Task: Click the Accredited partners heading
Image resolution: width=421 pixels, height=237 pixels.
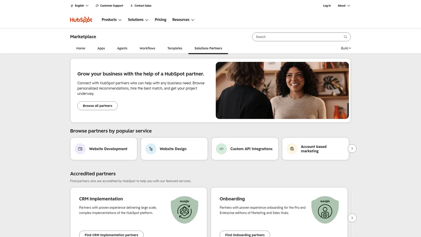Action: (93, 174)
